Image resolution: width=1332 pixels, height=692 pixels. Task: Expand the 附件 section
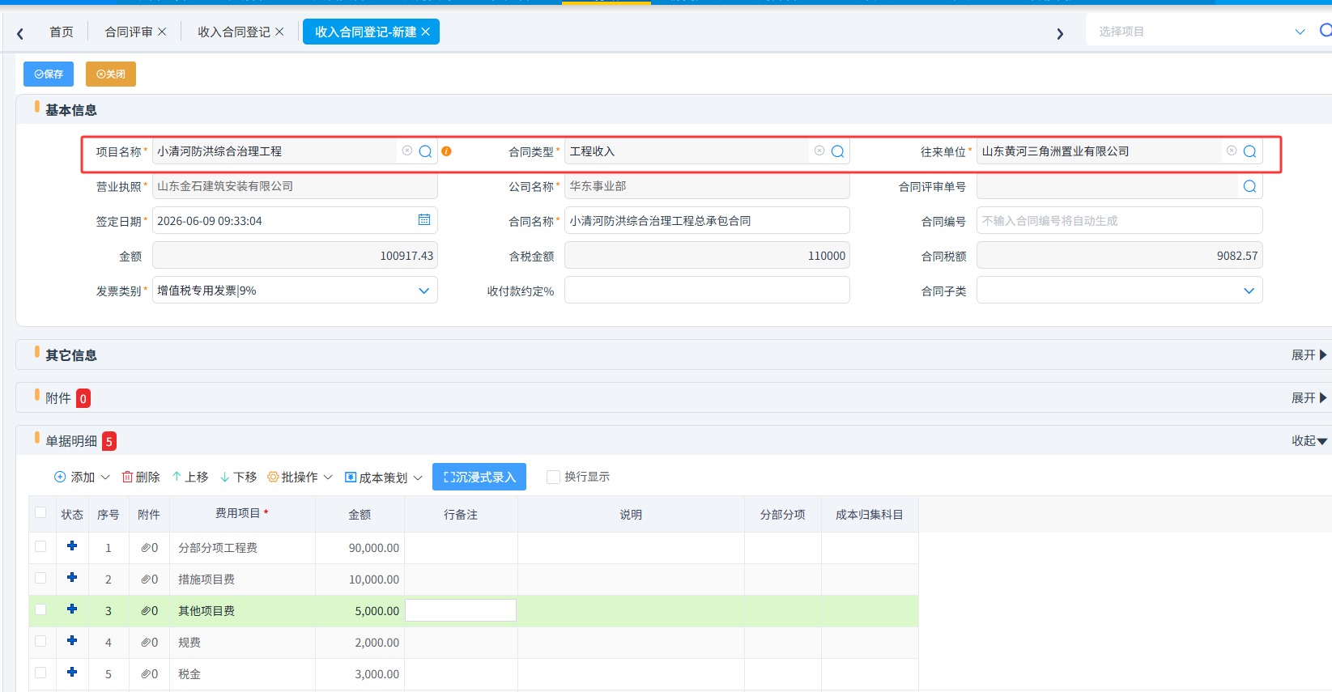click(1309, 397)
